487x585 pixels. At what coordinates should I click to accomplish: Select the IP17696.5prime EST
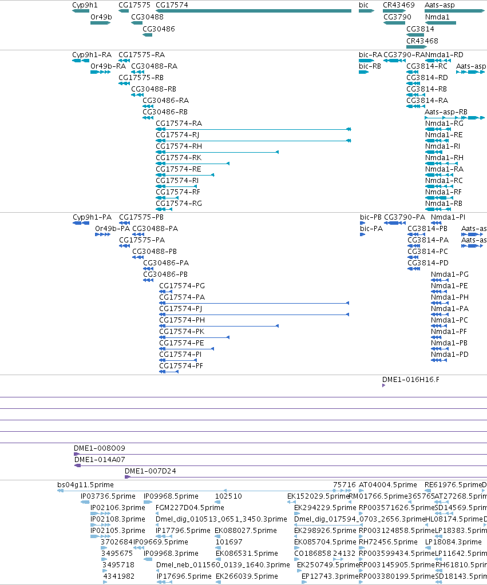[x=164, y=582]
